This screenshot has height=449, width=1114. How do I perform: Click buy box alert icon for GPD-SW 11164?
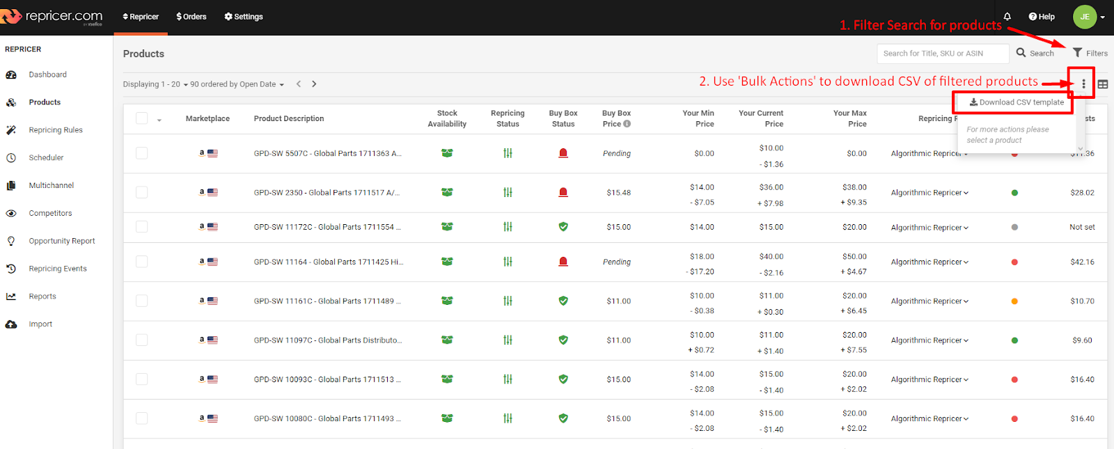(563, 262)
